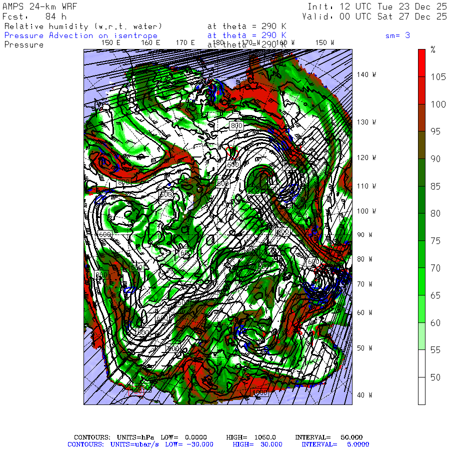
Task: Click the 'sm= 3' smoothing label
Action: click(397, 35)
